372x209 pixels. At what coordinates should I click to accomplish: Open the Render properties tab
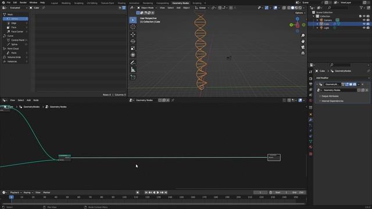pos(311,79)
